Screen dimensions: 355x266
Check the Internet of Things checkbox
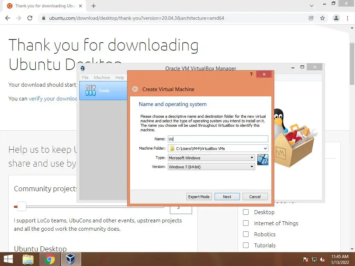point(246,223)
